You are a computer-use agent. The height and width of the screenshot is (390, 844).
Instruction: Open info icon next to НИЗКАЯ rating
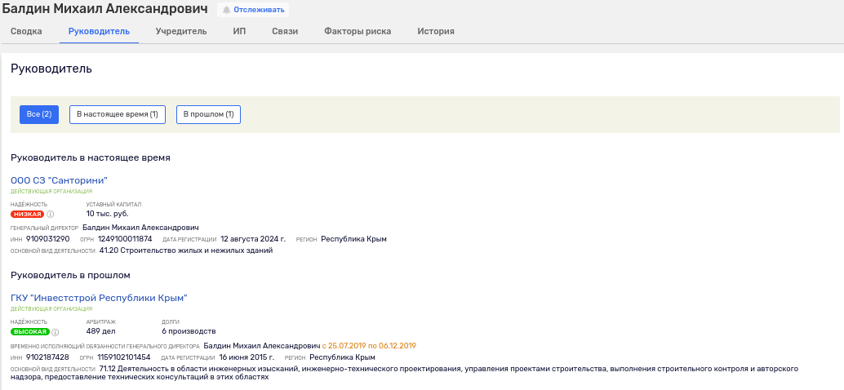[51, 214]
